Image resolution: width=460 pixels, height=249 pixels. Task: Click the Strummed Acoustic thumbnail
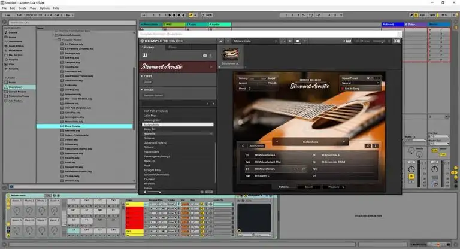pos(230,55)
